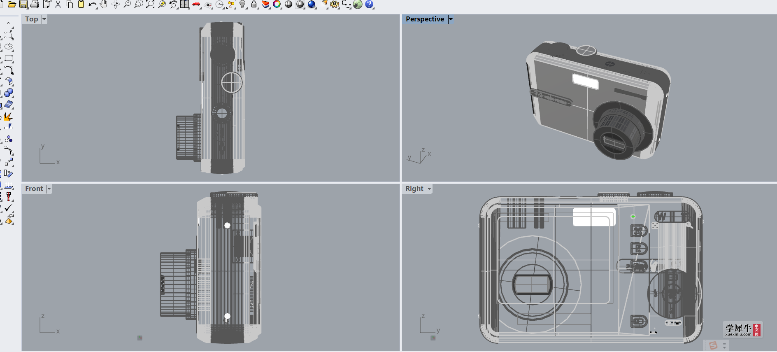Screen dimensions: 777x352
Task: Select the Dimension tool icon
Action: click(x=346, y=5)
